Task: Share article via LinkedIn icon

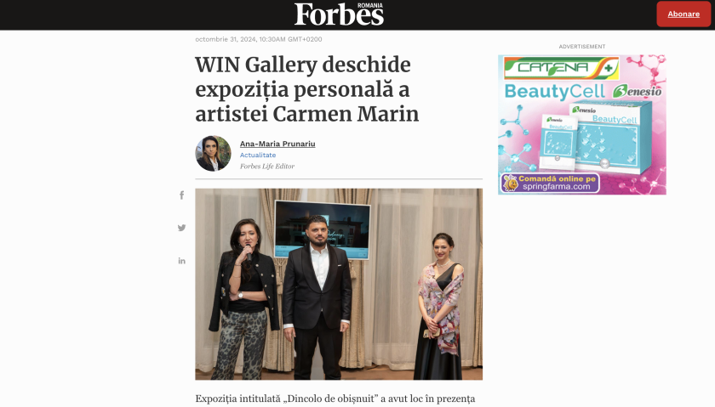Action: pos(181,261)
